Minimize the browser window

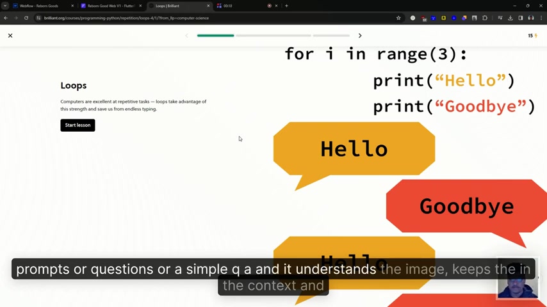514,6
